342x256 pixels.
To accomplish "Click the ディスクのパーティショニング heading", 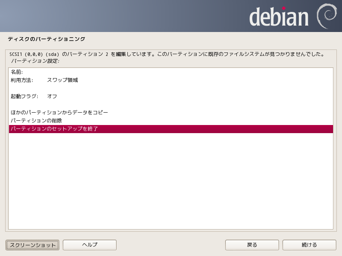I will (x=47, y=39).
